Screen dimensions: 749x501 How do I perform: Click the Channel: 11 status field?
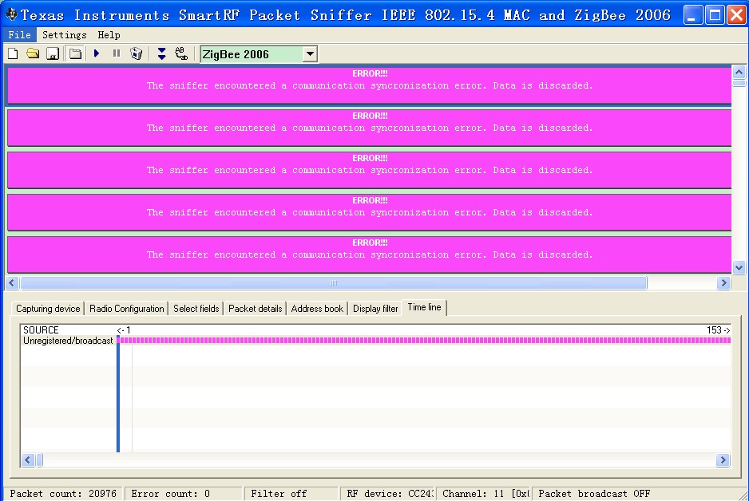[483, 493]
